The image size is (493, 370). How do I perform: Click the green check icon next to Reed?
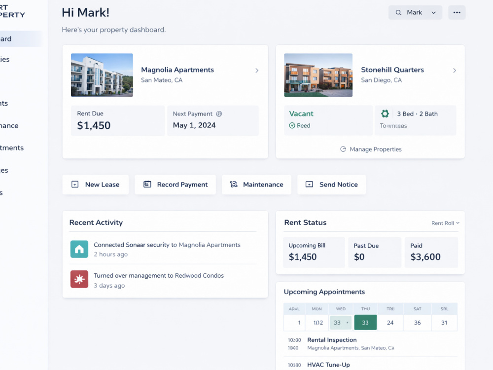click(292, 125)
